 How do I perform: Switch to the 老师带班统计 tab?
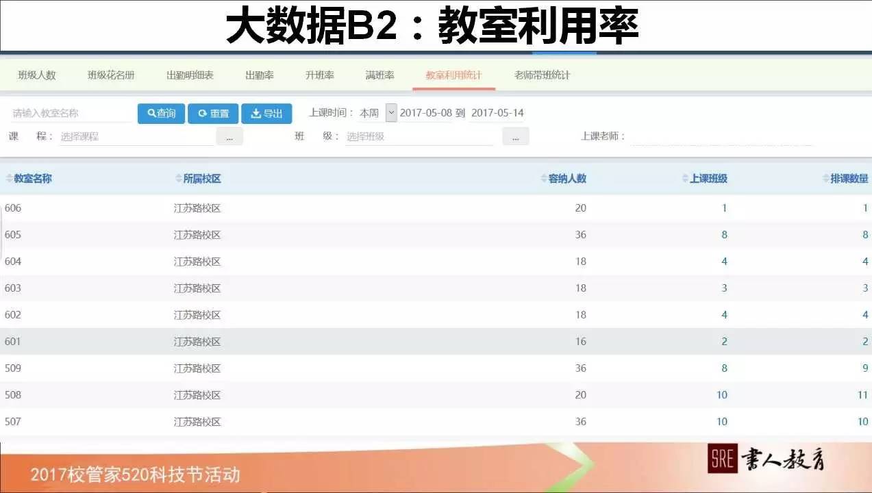(543, 75)
